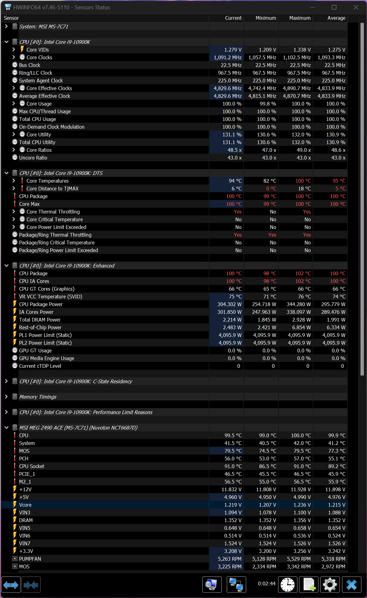Click the PUMPFAN fan icon
The image size is (367, 598).
click(x=15, y=559)
